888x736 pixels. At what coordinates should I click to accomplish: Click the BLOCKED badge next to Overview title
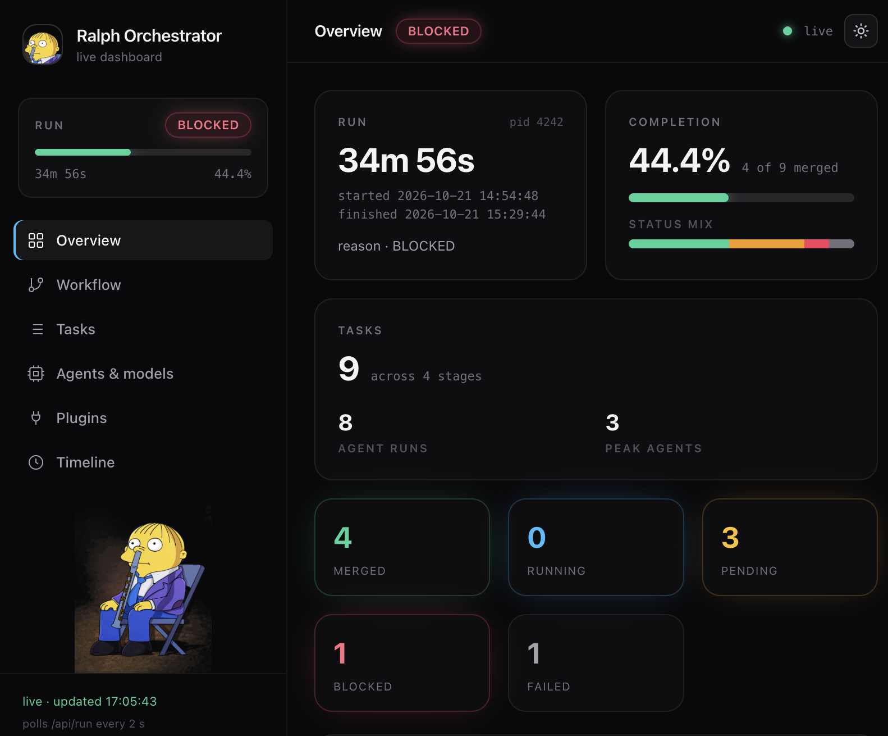tap(438, 31)
